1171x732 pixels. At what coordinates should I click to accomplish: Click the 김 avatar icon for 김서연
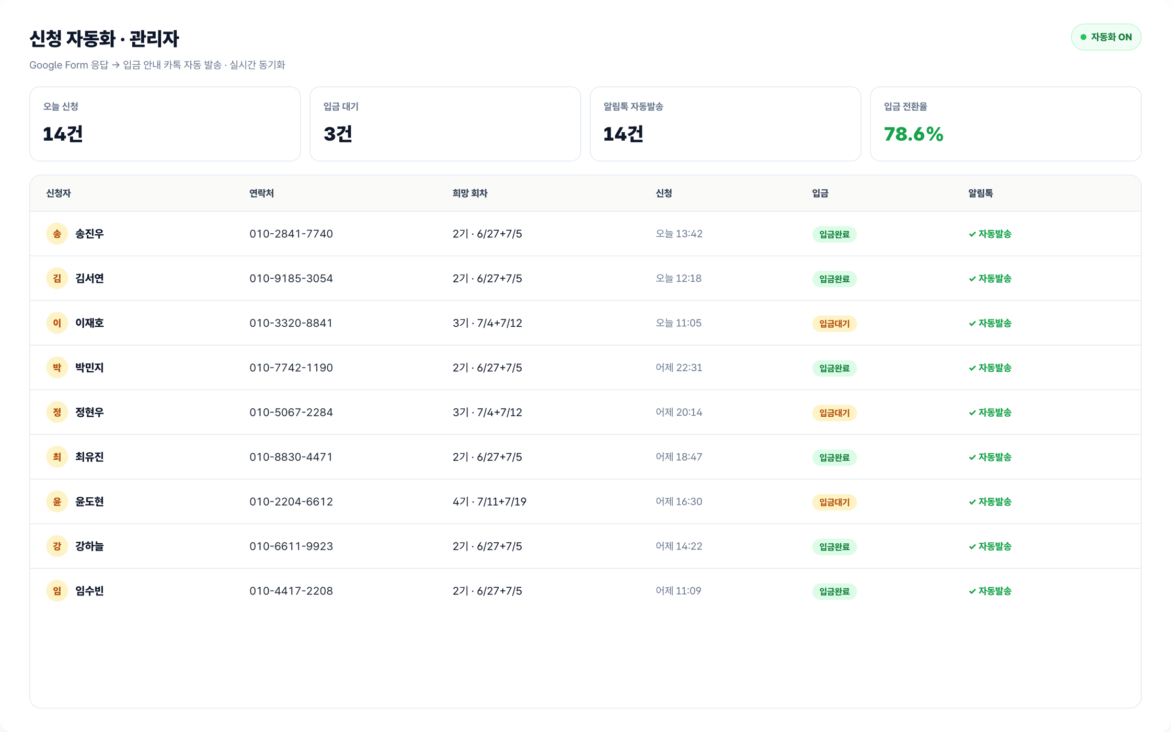click(x=57, y=278)
